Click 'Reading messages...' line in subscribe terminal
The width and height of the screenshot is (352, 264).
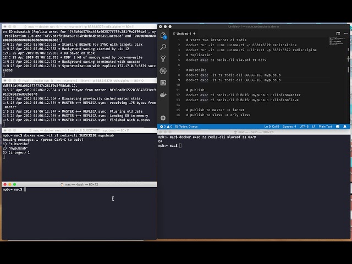click(x=43, y=140)
